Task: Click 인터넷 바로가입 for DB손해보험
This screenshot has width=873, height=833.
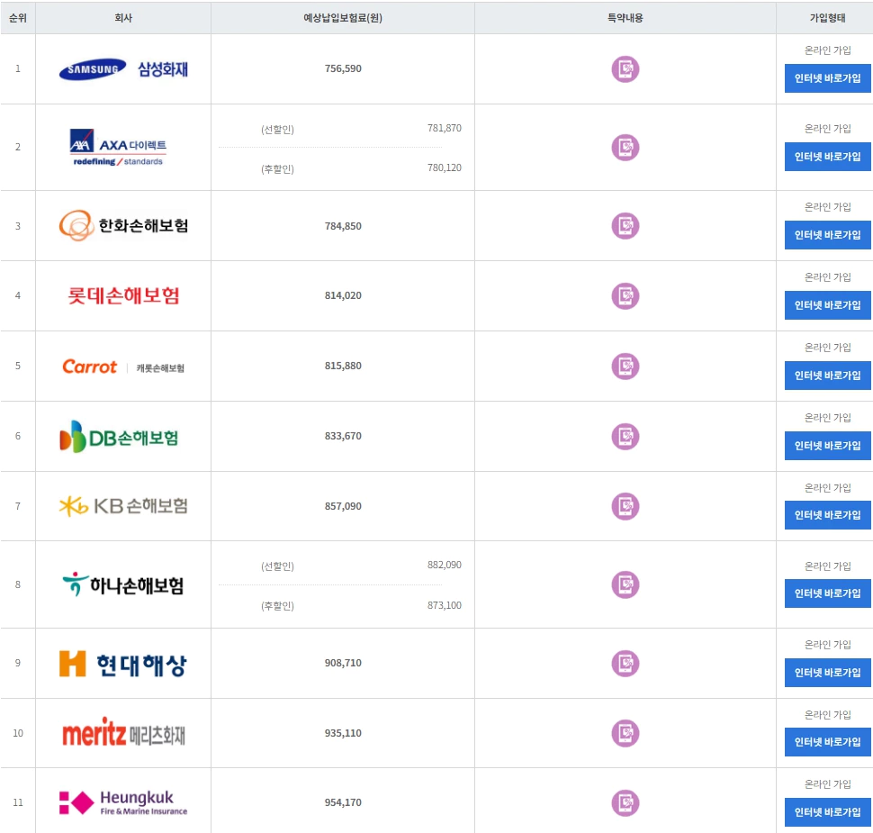Action: click(827, 446)
